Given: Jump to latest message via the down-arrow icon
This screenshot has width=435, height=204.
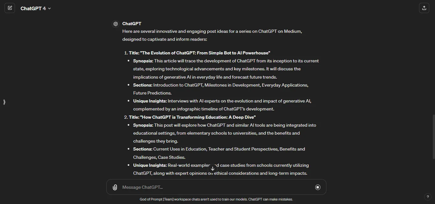Looking at the screenshot, I should point(212,168).
